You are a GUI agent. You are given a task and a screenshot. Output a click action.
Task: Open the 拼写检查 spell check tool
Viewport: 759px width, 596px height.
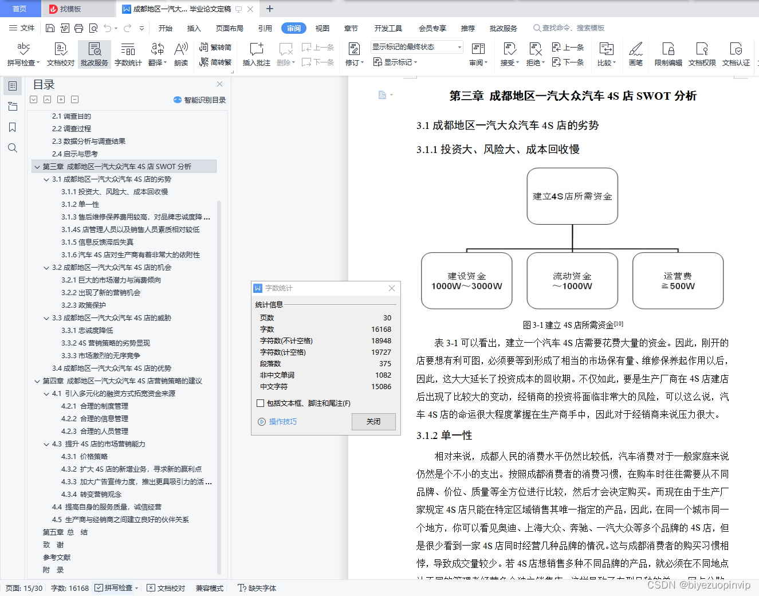tap(23, 54)
